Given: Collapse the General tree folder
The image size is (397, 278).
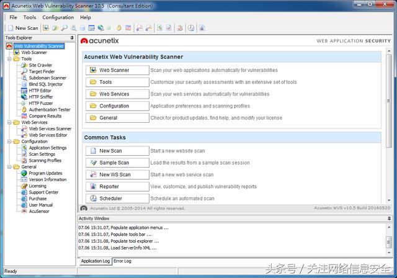Looking at the screenshot, I should [9, 167].
